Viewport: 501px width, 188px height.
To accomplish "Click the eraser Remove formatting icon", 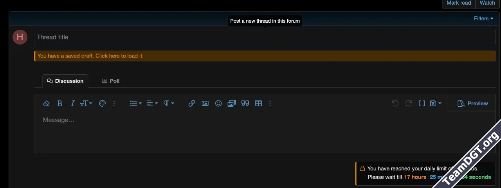I will coord(46,104).
